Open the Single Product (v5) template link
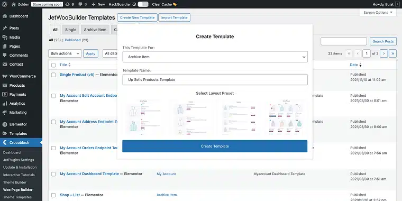402x201 pixels. click(x=77, y=75)
